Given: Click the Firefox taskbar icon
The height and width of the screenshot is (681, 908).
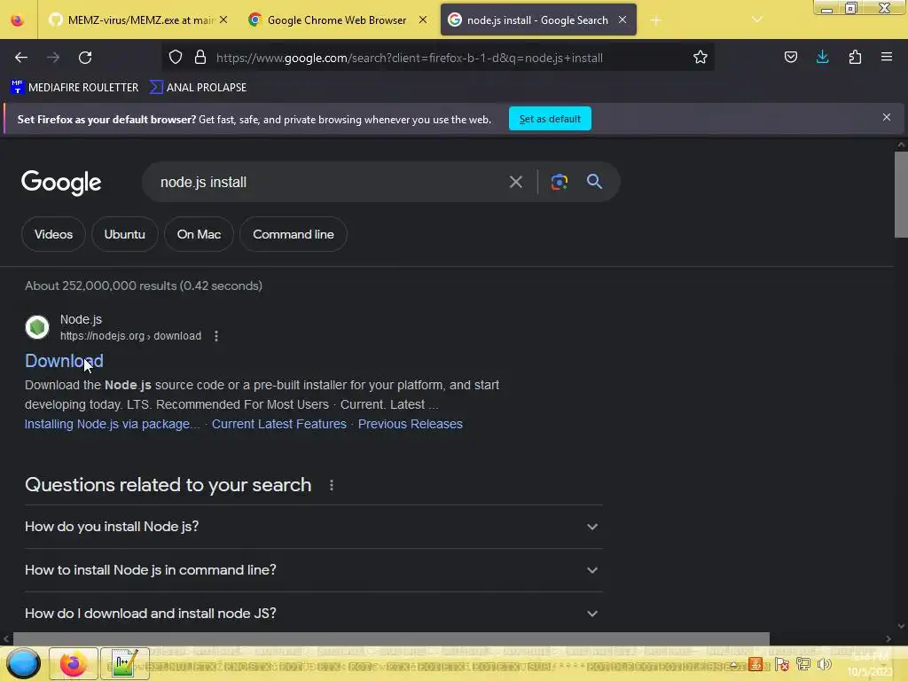Looking at the screenshot, I should [x=73, y=663].
